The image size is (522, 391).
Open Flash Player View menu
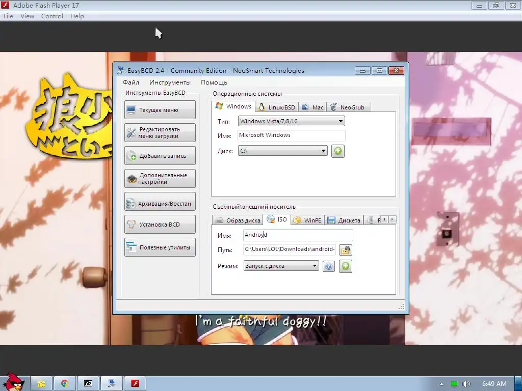pos(28,16)
